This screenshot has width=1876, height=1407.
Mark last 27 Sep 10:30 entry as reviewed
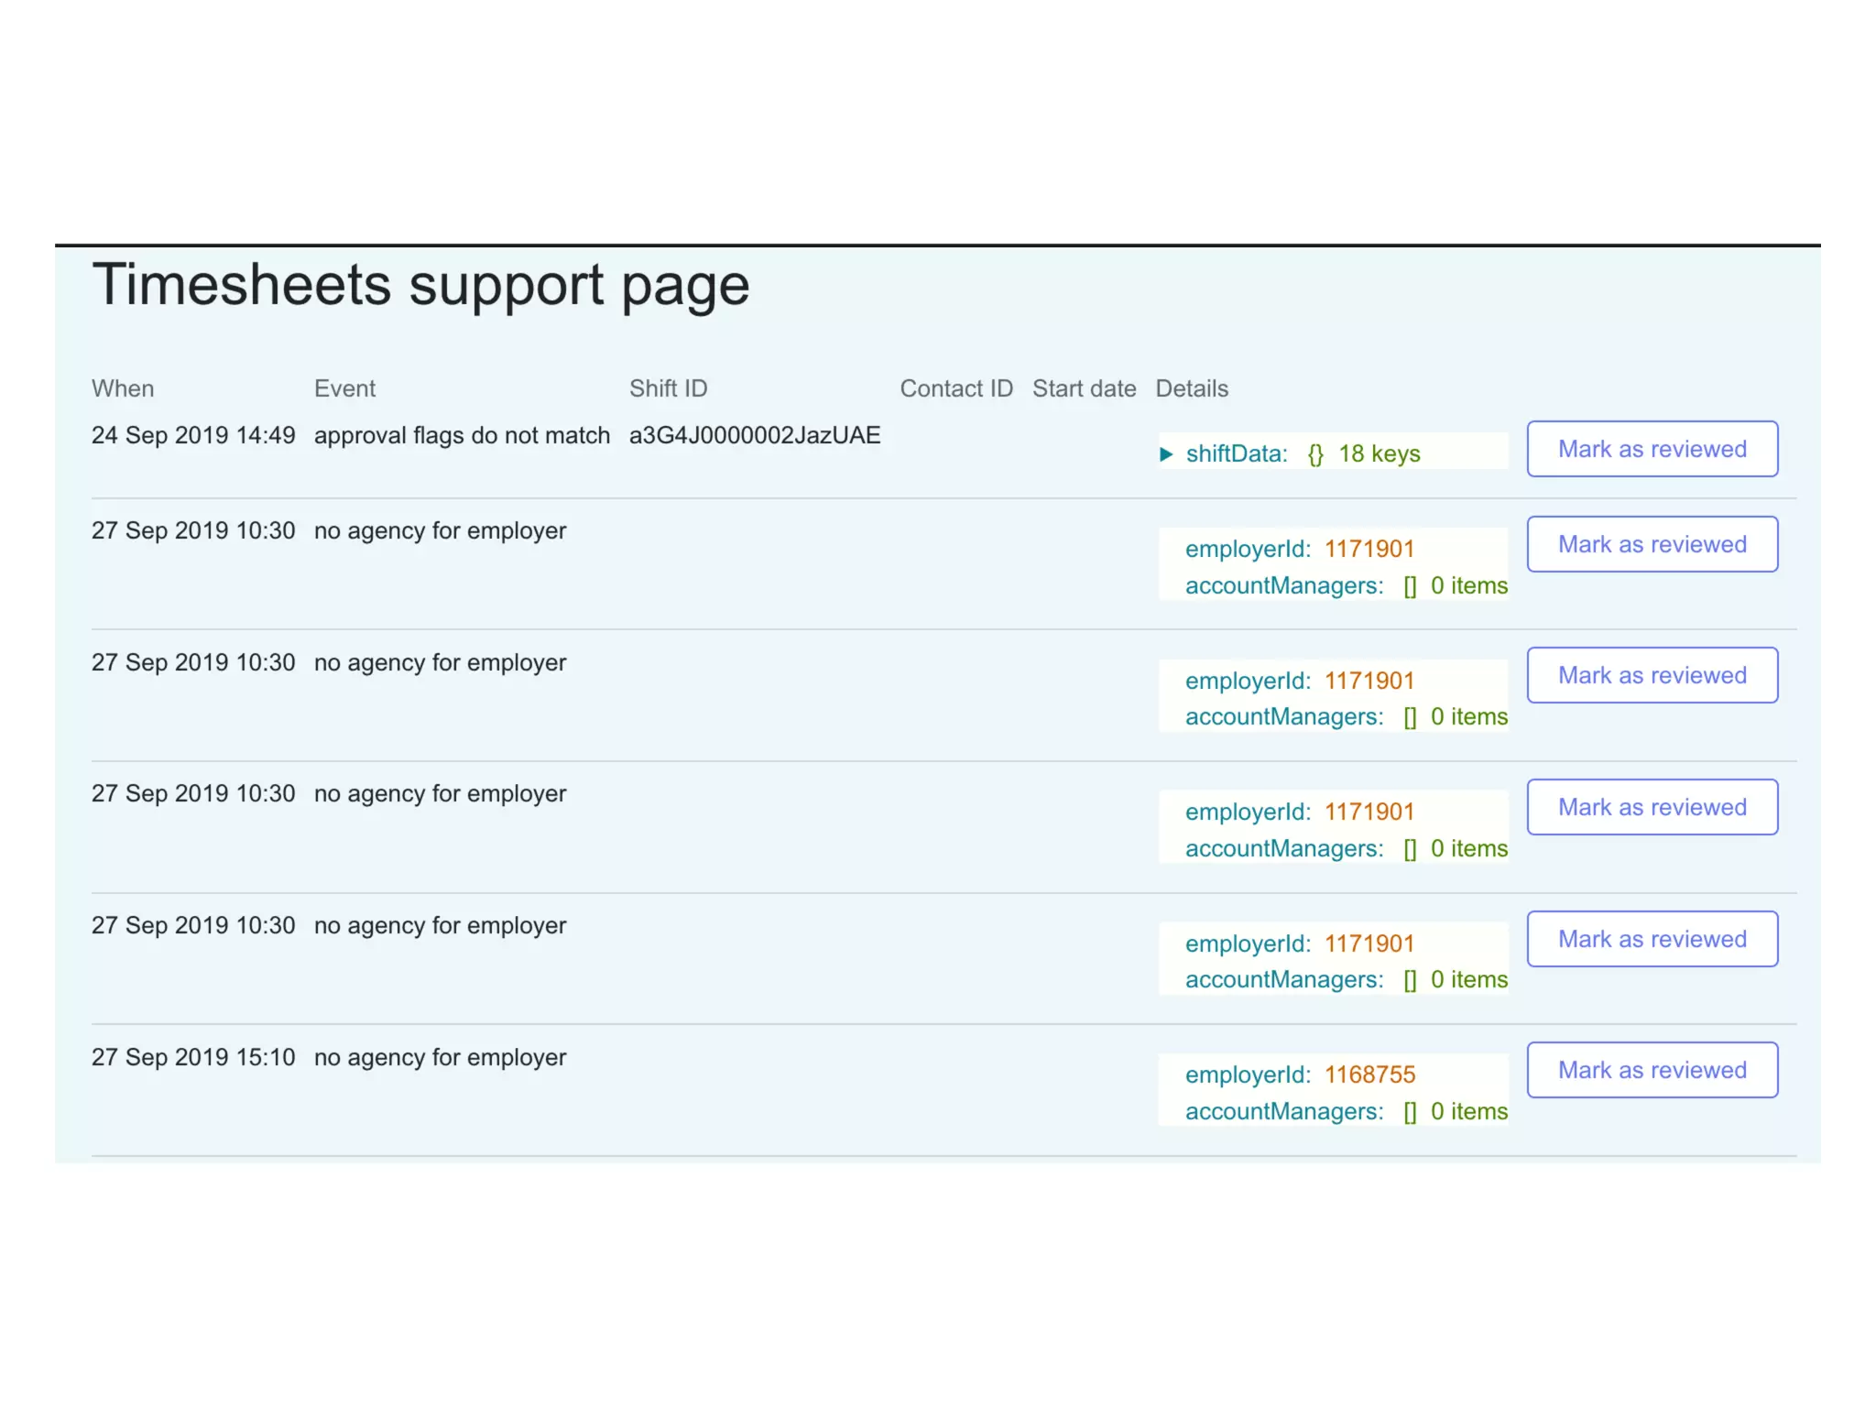[1652, 939]
